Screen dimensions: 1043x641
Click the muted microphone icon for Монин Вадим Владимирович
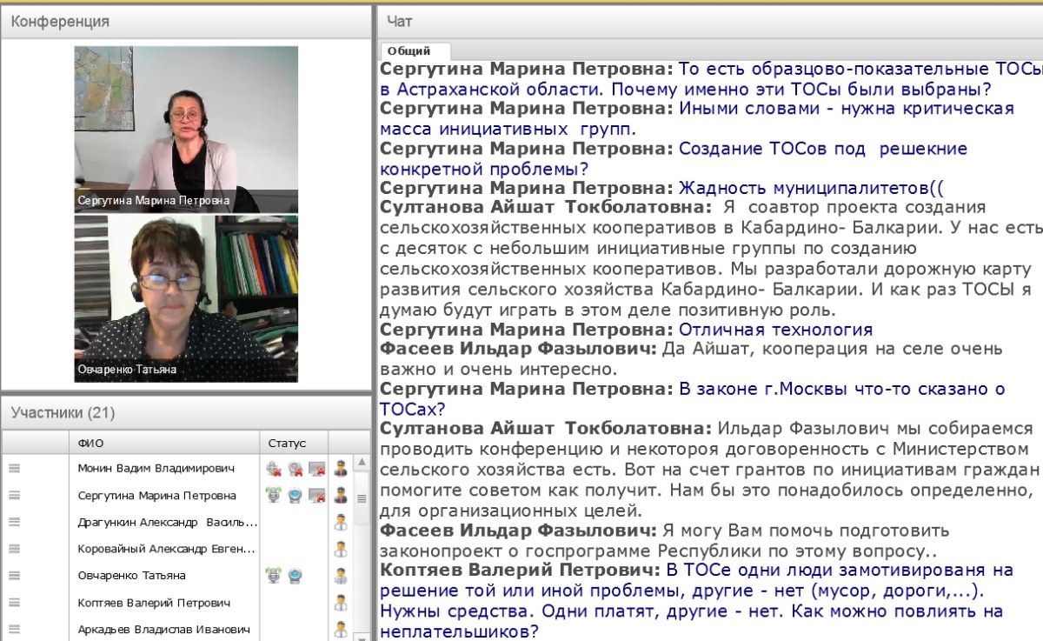[x=274, y=469]
